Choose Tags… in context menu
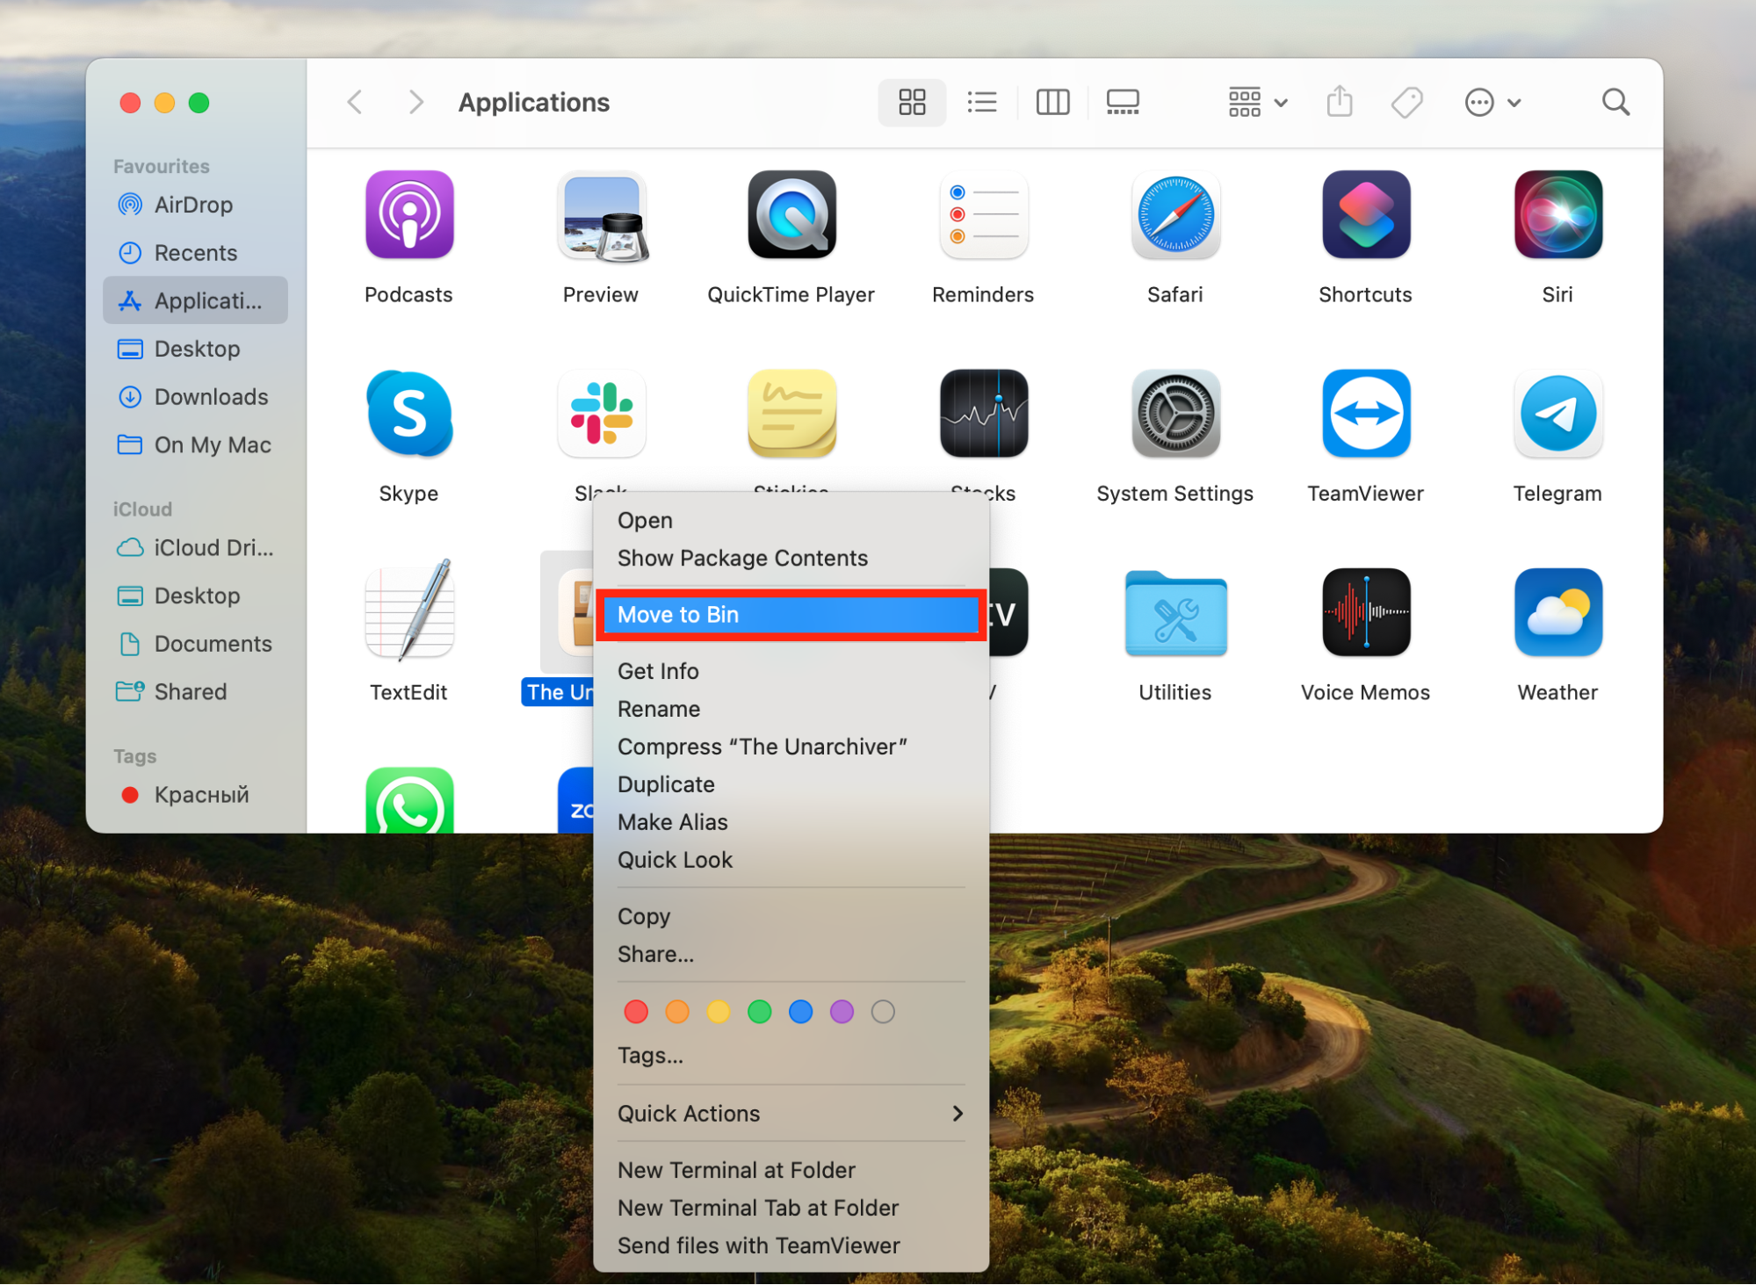1756x1285 pixels. (791, 1056)
